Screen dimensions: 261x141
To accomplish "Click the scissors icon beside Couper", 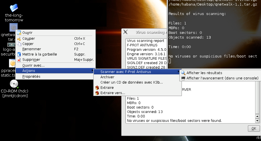I will (x=19, y=39).
